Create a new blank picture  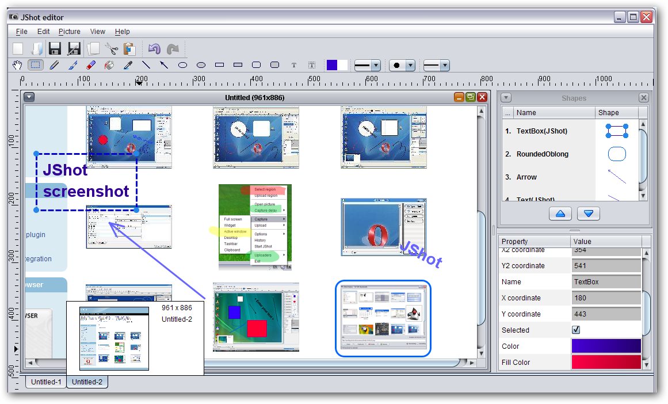coord(18,48)
